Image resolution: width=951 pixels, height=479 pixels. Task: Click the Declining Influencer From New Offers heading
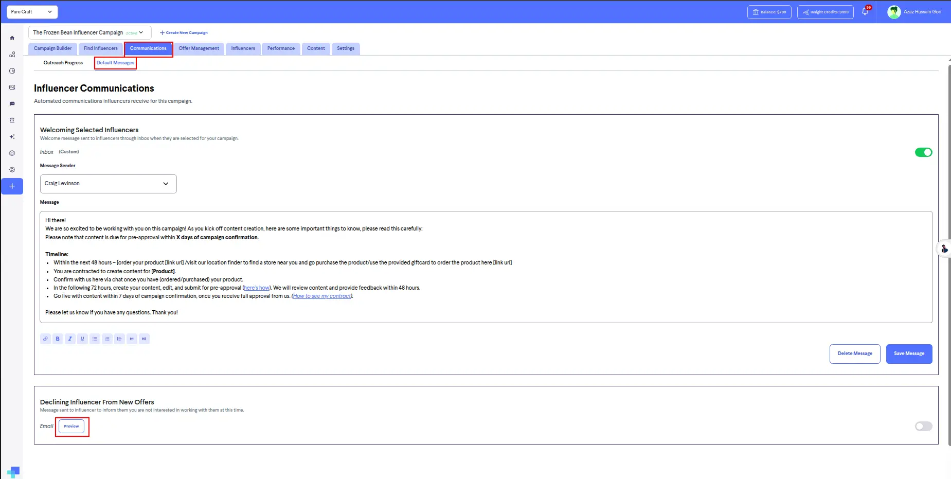[97, 402]
